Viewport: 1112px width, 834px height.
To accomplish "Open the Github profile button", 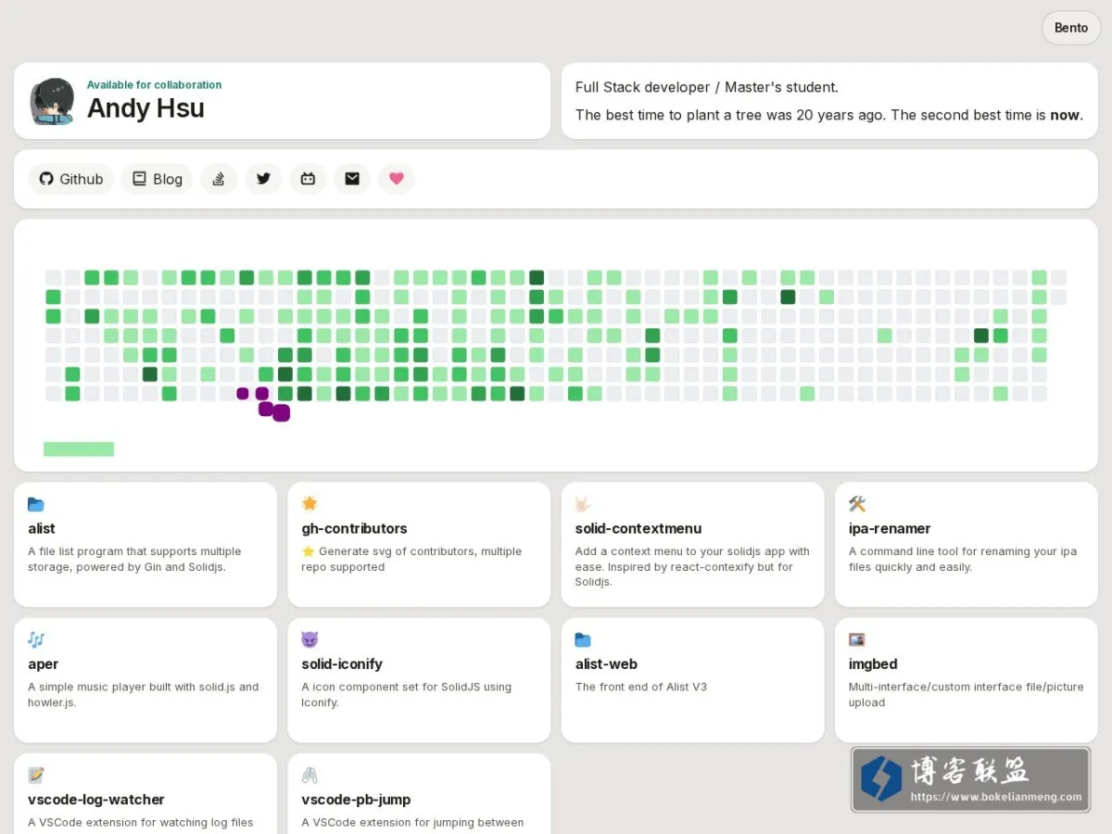I will pos(70,179).
